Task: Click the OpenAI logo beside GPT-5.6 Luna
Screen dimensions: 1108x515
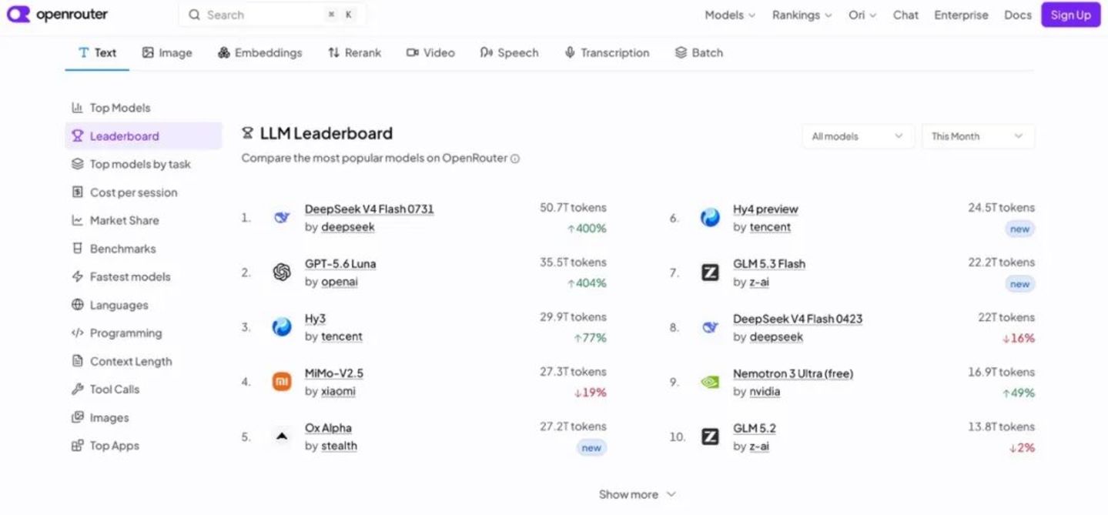Action: coord(282,273)
